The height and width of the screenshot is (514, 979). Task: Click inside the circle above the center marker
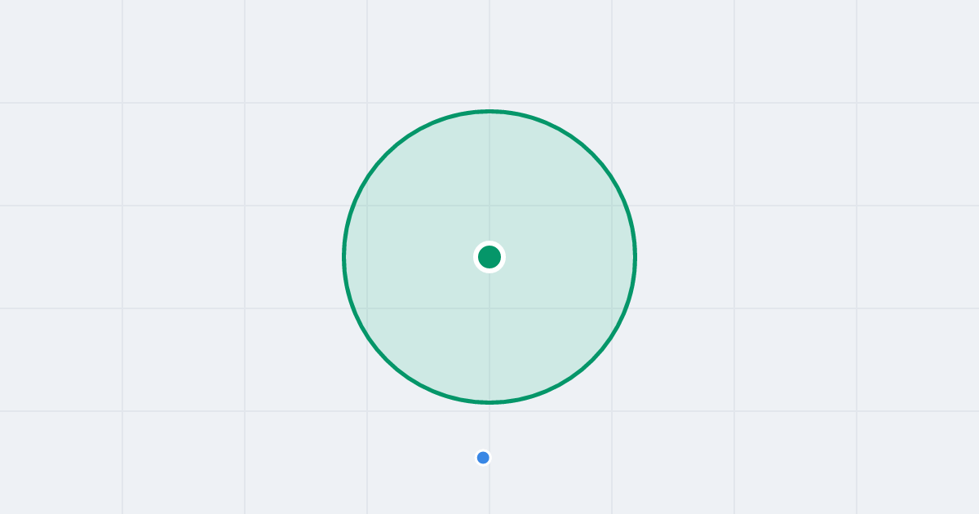pos(489,175)
